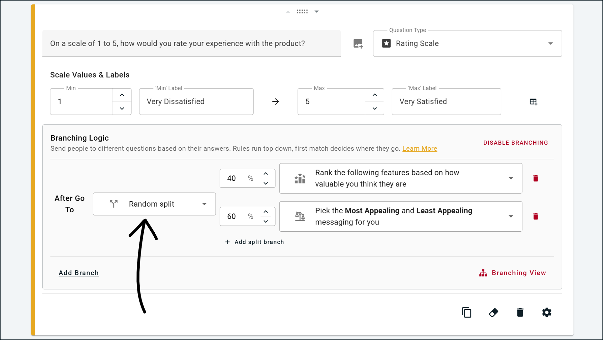This screenshot has width=603, height=340.
Task: Click the Scale Values & Labels heading
Action: tap(90, 75)
